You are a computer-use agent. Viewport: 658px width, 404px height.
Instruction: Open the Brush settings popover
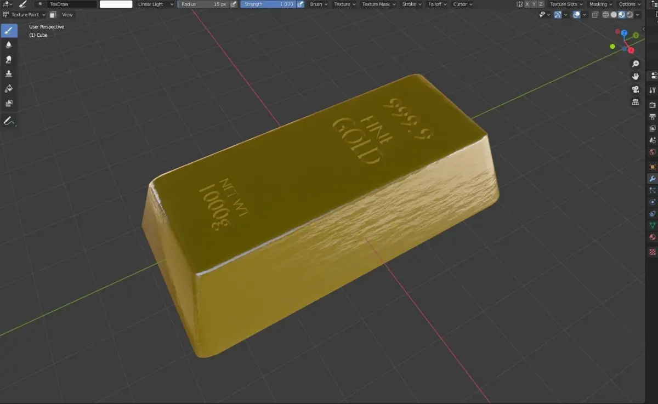[x=319, y=4]
